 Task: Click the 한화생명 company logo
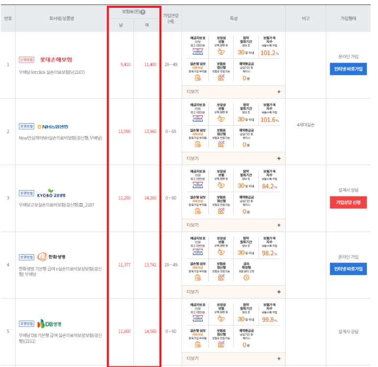(x=51, y=257)
